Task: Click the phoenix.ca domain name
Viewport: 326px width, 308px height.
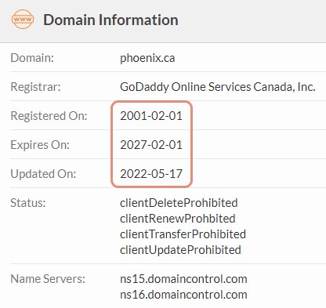Action: [x=147, y=58]
